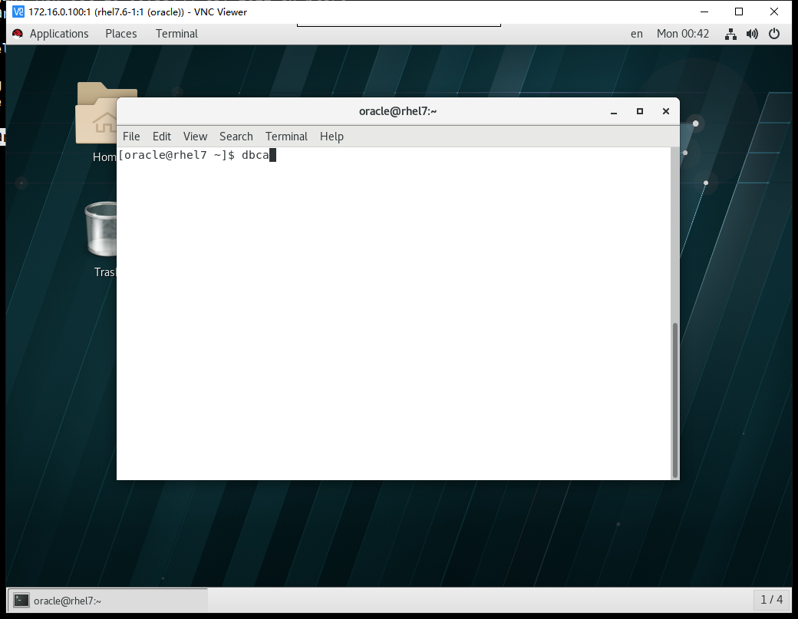
Task: Click the Red Hat logo icon
Action: click(18, 34)
